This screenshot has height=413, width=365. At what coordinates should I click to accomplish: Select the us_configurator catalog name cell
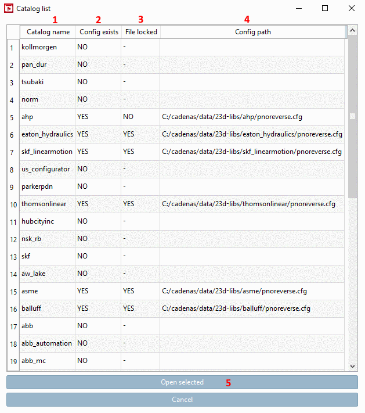coord(48,169)
